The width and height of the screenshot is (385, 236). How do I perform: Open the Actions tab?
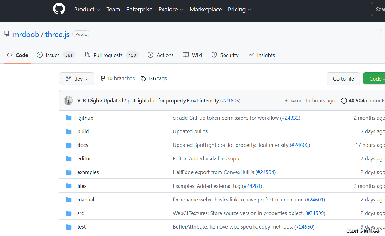pyautogui.click(x=160, y=55)
